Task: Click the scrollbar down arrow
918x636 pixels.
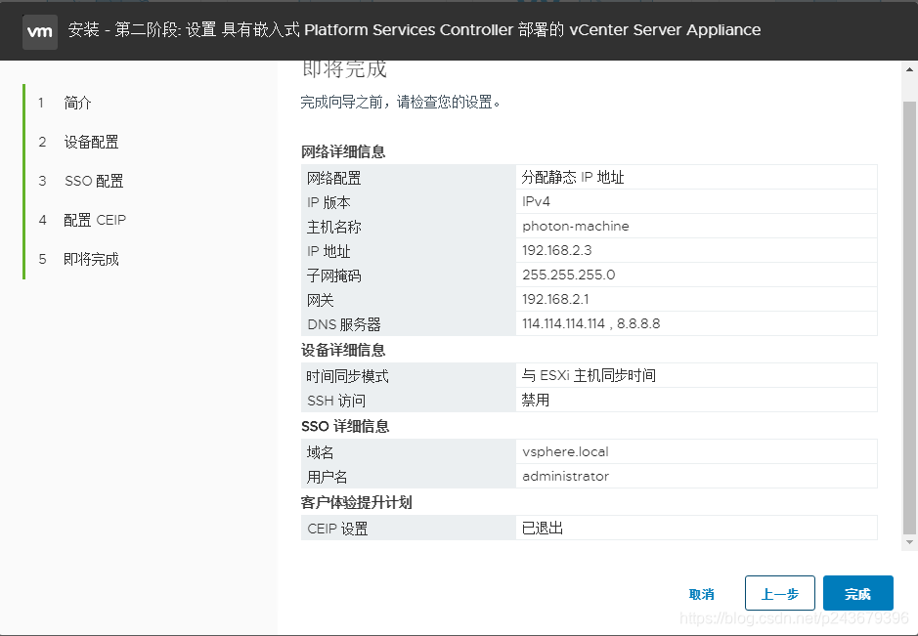Action: 909,542
